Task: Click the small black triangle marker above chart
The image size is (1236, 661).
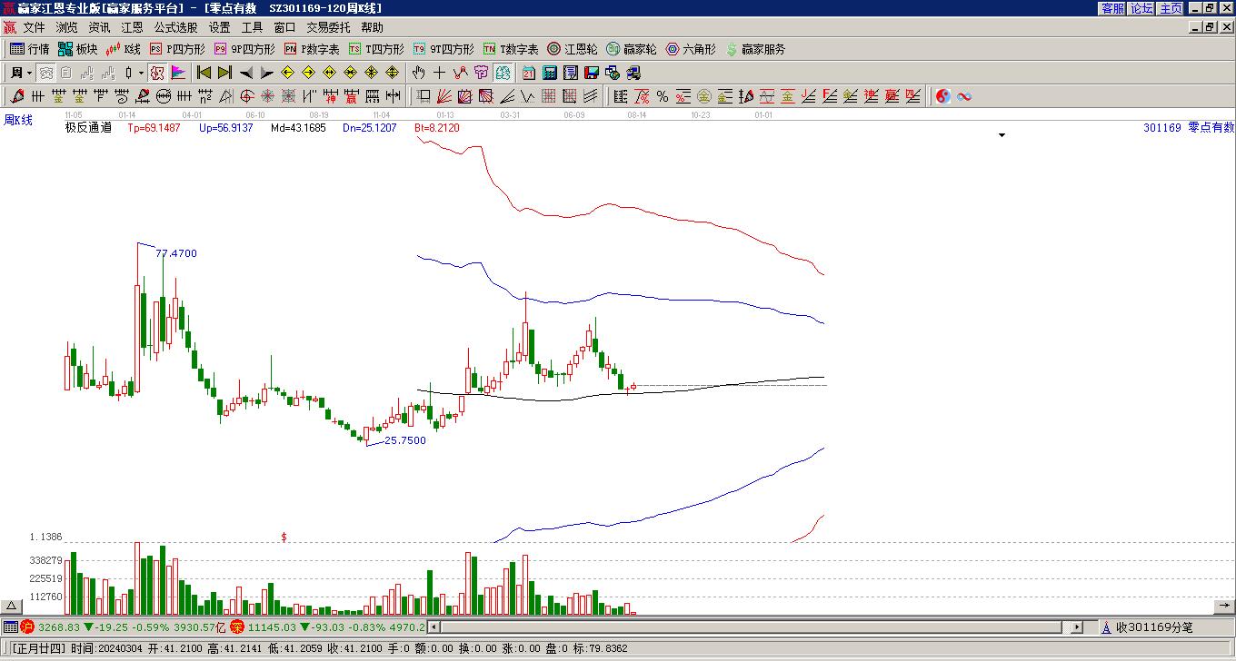Action: [1002, 135]
